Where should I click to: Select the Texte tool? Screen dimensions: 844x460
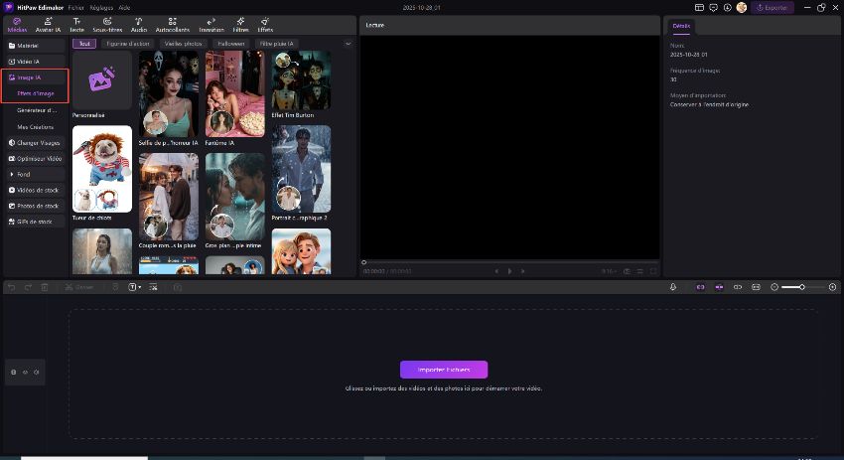[77, 25]
